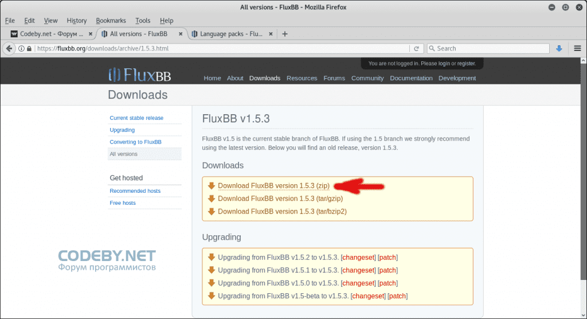
Task: Click the padlock security icon
Action: (x=29, y=48)
